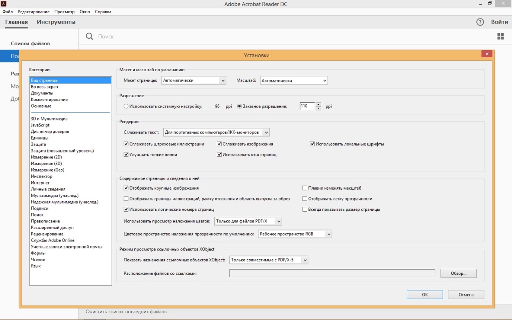Decrease resolution with spinner down arrow
This screenshot has height=320, width=512.
click(x=318, y=108)
